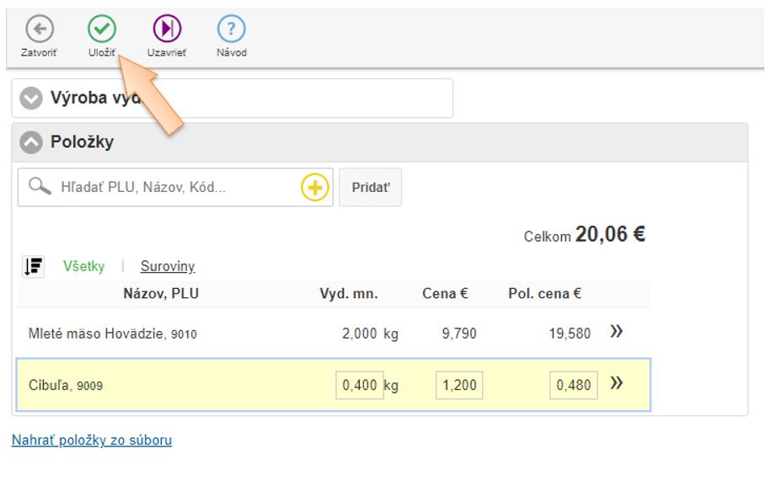Open Nahrať položky zo súboru link
This screenshot has height=491, width=777.
coord(92,440)
